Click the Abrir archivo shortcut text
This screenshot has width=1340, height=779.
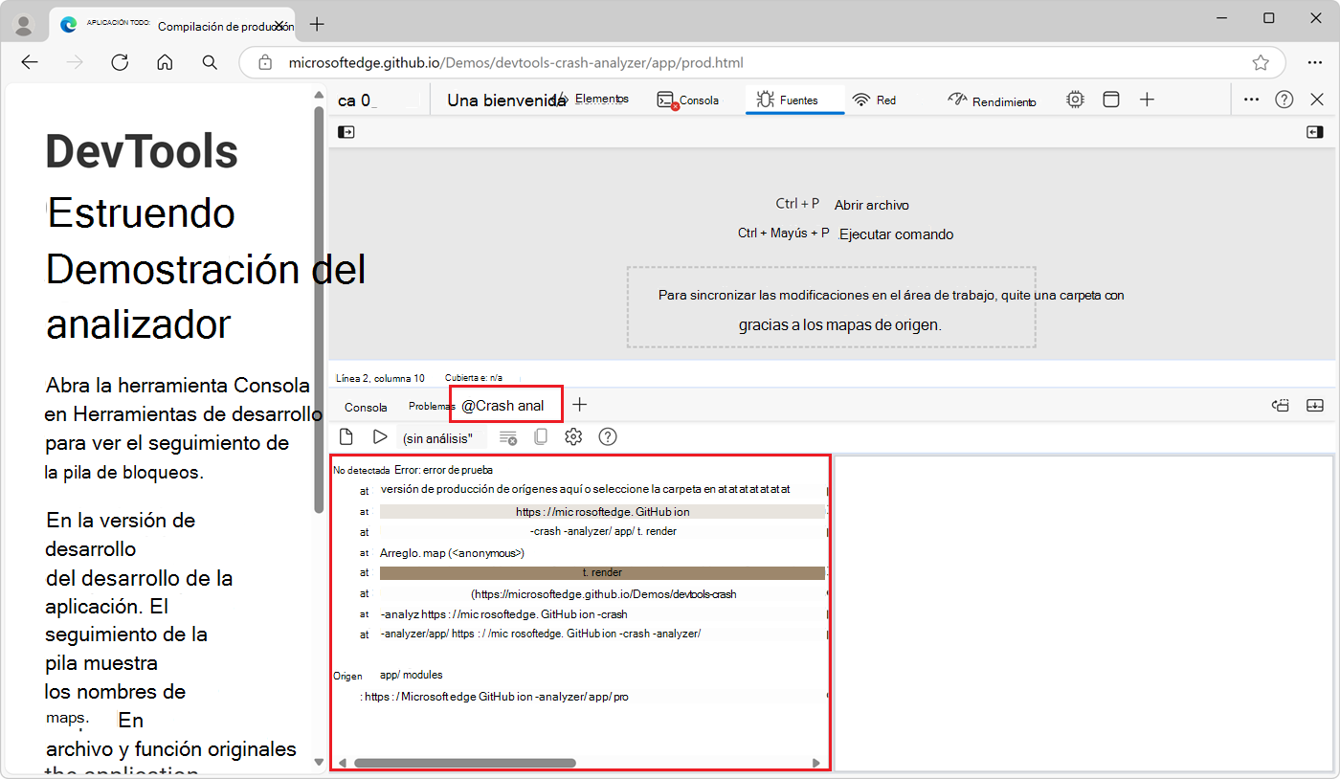click(872, 205)
